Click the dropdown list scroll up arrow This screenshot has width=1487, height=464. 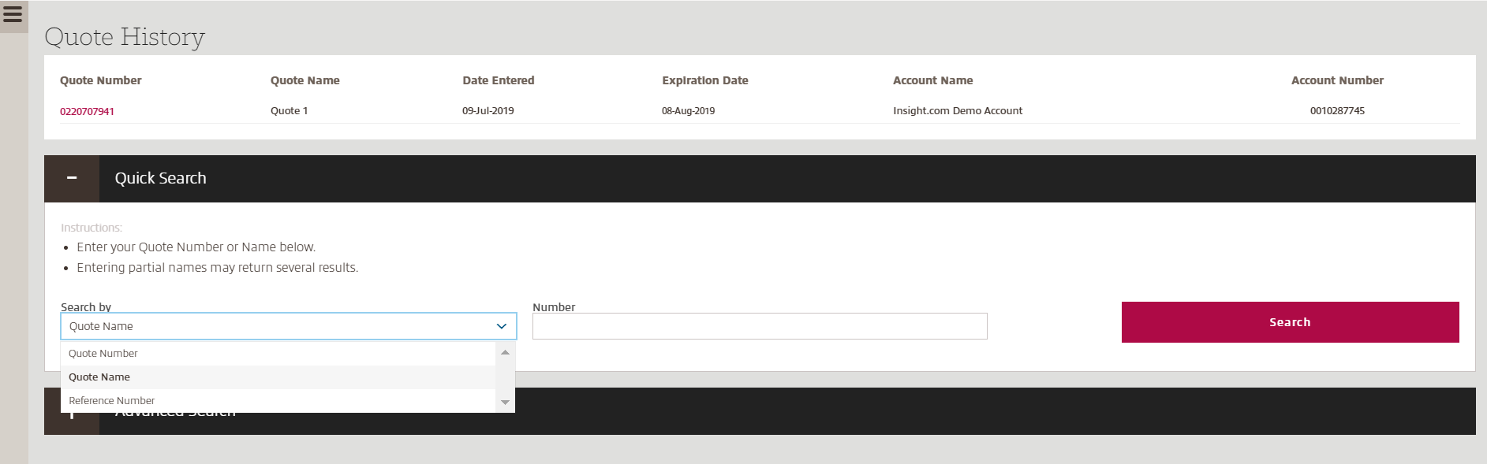tap(505, 353)
